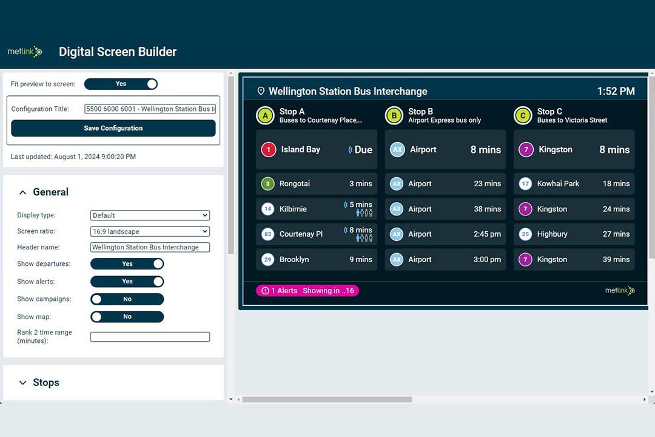Viewport: 655px width, 437px height.
Task: Click route 7 badge on Kingston 24 mins
Action: pyautogui.click(x=525, y=209)
